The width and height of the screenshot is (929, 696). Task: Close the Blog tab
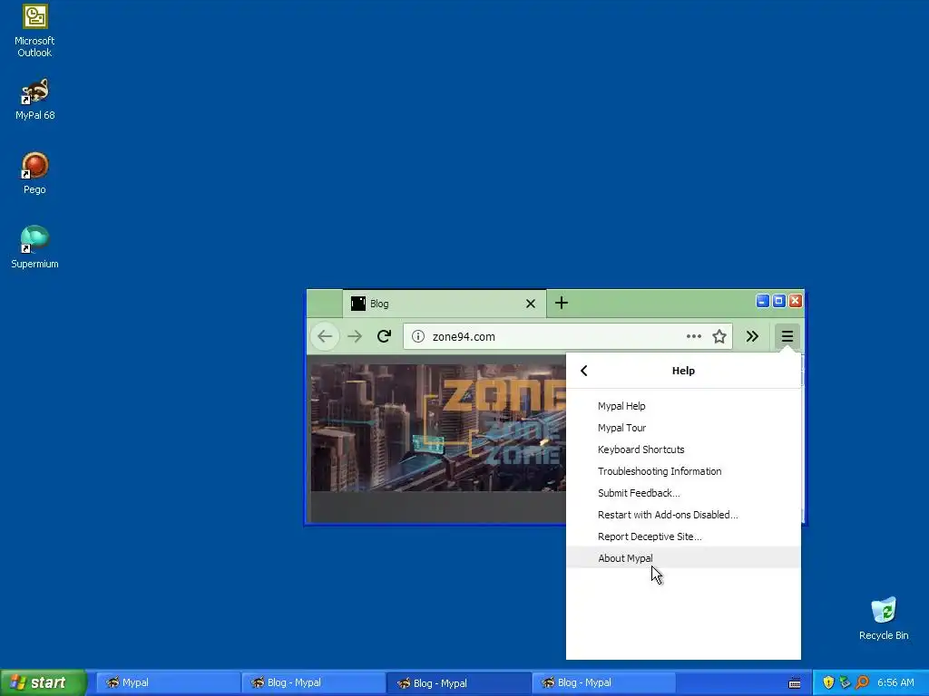point(530,304)
